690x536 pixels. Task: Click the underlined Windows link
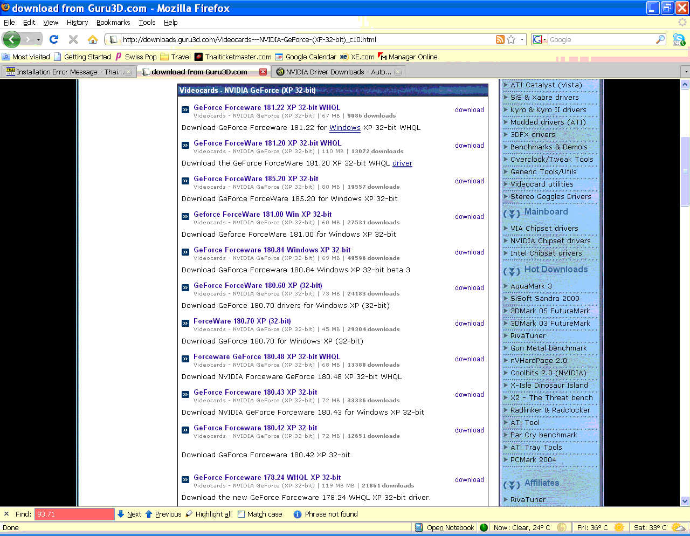click(x=345, y=128)
